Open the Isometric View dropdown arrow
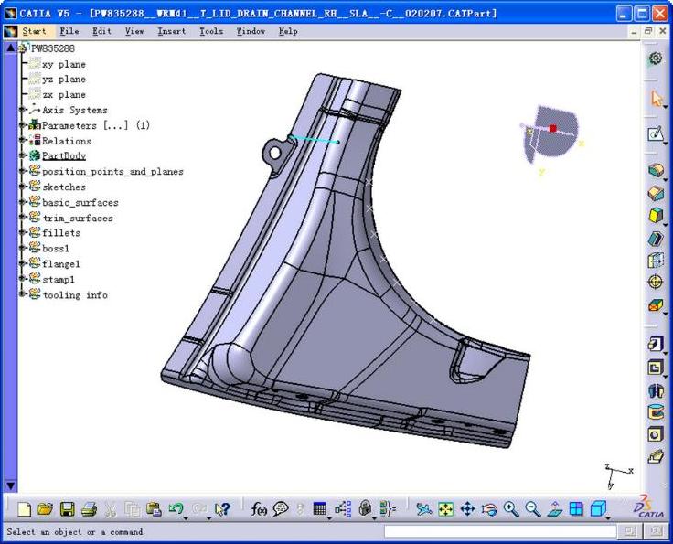 point(608,518)
